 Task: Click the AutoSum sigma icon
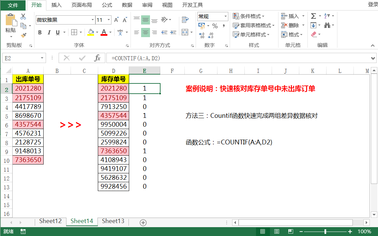pyautogui.click(x=313, y=16)
